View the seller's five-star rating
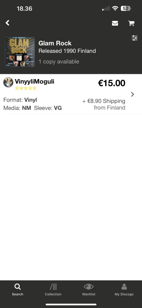Screen dimensions: 142x308 (26, 88)
